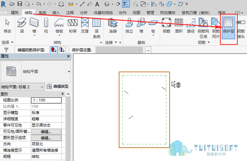Select the 桁架 truss tool
The height and width of the screenshot is (161, 247).
pos(72,25)
